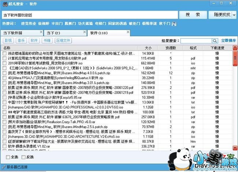Tick the checkbox for 软件-摄像头录像机 V1.02.rar
This screenshot has height=172, width=238.
(x=4, y=146)
